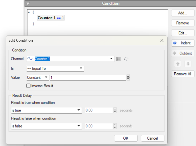Close the Edit Condition dialog
196x146 pixels.
point(162,40)
